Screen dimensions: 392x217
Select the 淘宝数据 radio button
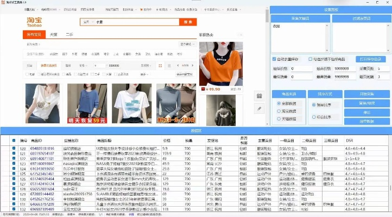click(x=279, y=111)
